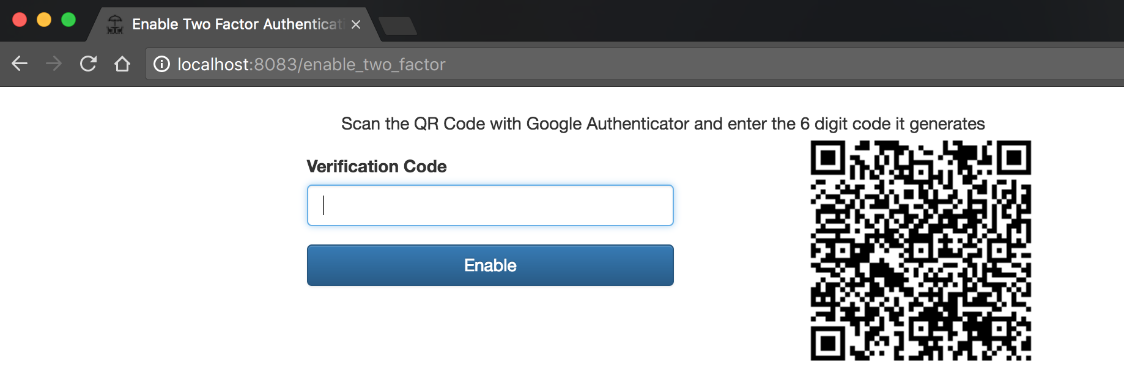This screenshot has height=385, width=1124.
Task: Open the browser home page
Action: tap(122, 64)
